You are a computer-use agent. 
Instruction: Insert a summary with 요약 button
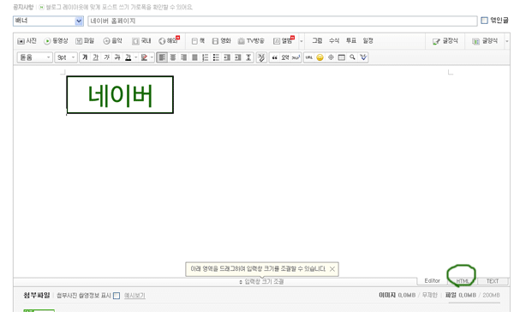pyautogui.click(x=285, y=57)
